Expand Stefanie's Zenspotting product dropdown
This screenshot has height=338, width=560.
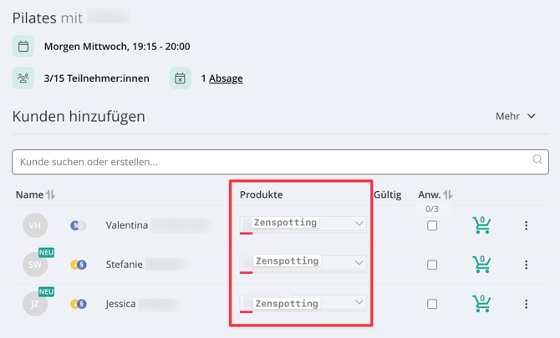[303, 263]
